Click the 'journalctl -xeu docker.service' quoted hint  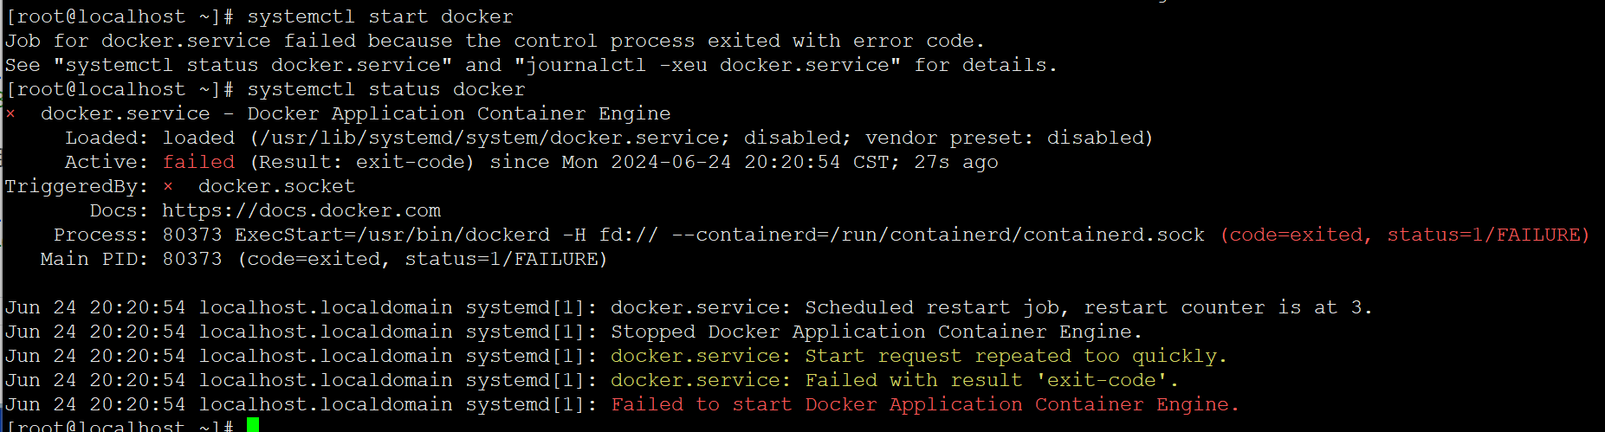point(708,65)
